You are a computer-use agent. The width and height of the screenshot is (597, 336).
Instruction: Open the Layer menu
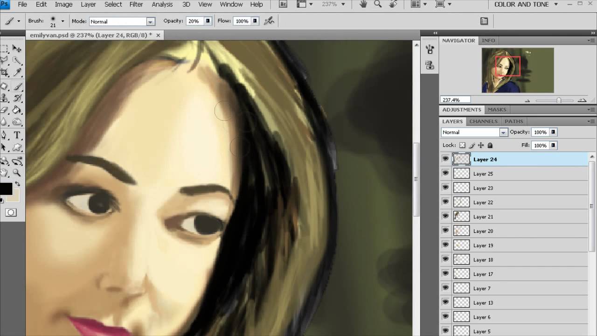tap(88, 4)
